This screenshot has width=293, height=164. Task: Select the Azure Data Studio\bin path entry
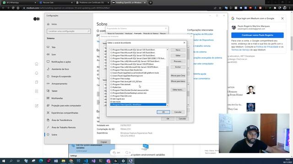(138, 70)
